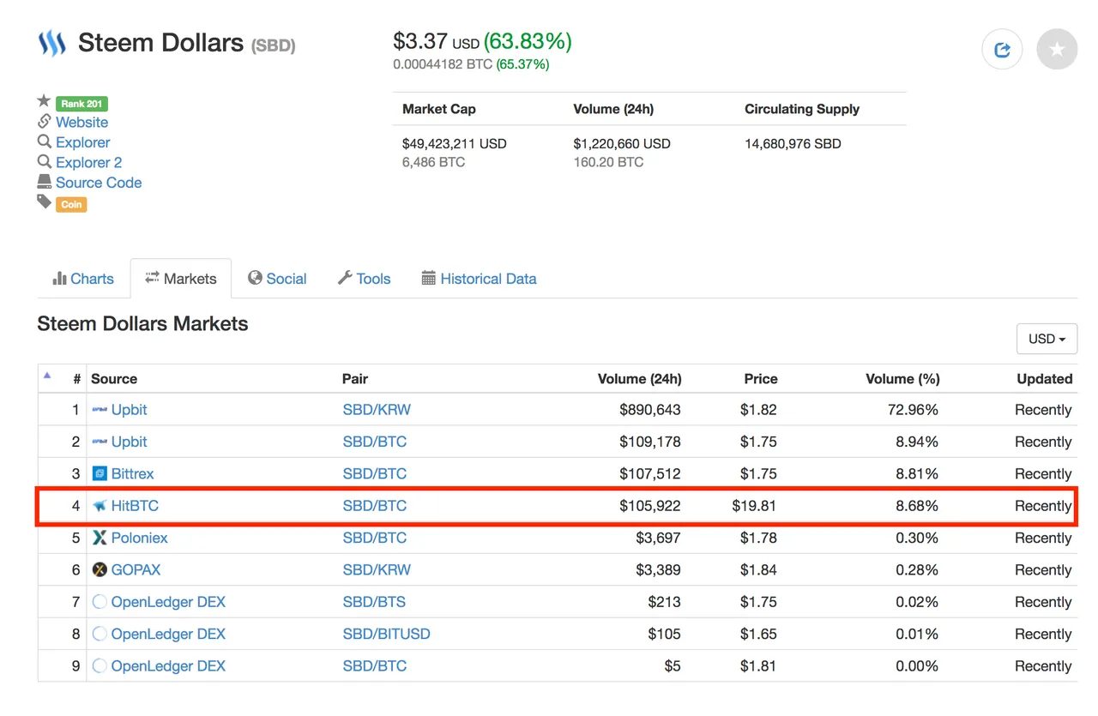Sort by Volume (24h) column header
This screenshot has height=716, width=1098.
tap(640, 379)
